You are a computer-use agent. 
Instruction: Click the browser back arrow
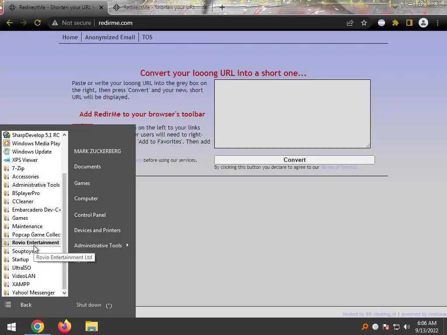[x=10, y=23]
